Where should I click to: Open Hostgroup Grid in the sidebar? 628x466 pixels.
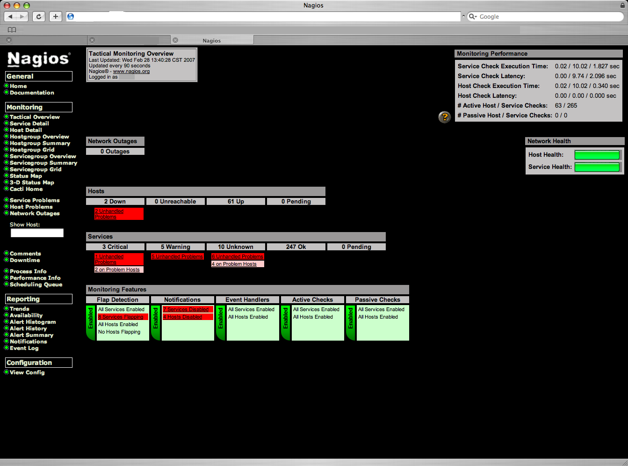(x=32, y=150)
